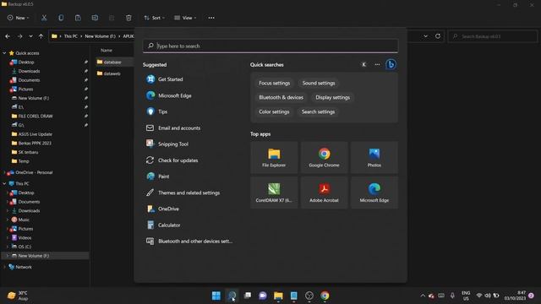This screenshot has width=541, height=304.
Task: Click New Volume (F:) in breadcrumb path
Action: (x=100, y=36)
